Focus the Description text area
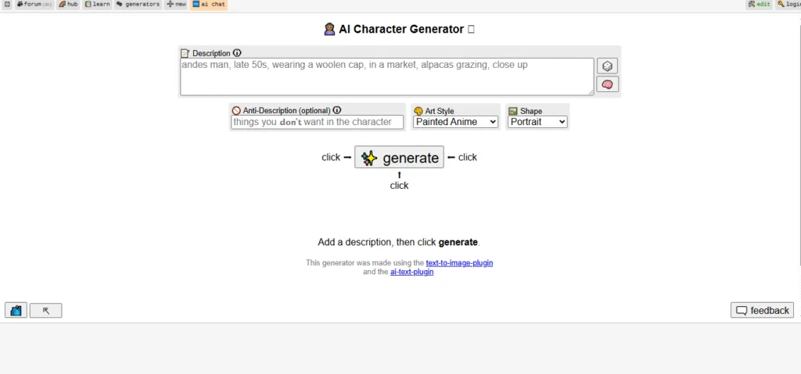The width and height of the screenshot is (801, 374). pos(386,77)
